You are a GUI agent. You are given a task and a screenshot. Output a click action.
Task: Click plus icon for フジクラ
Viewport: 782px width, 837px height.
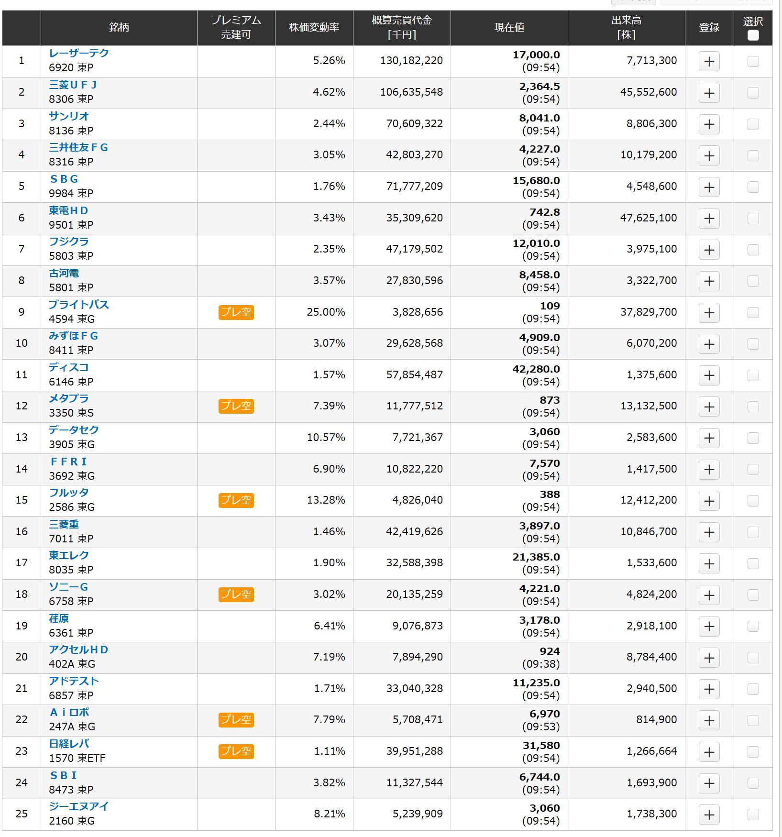tap(709, 250)
